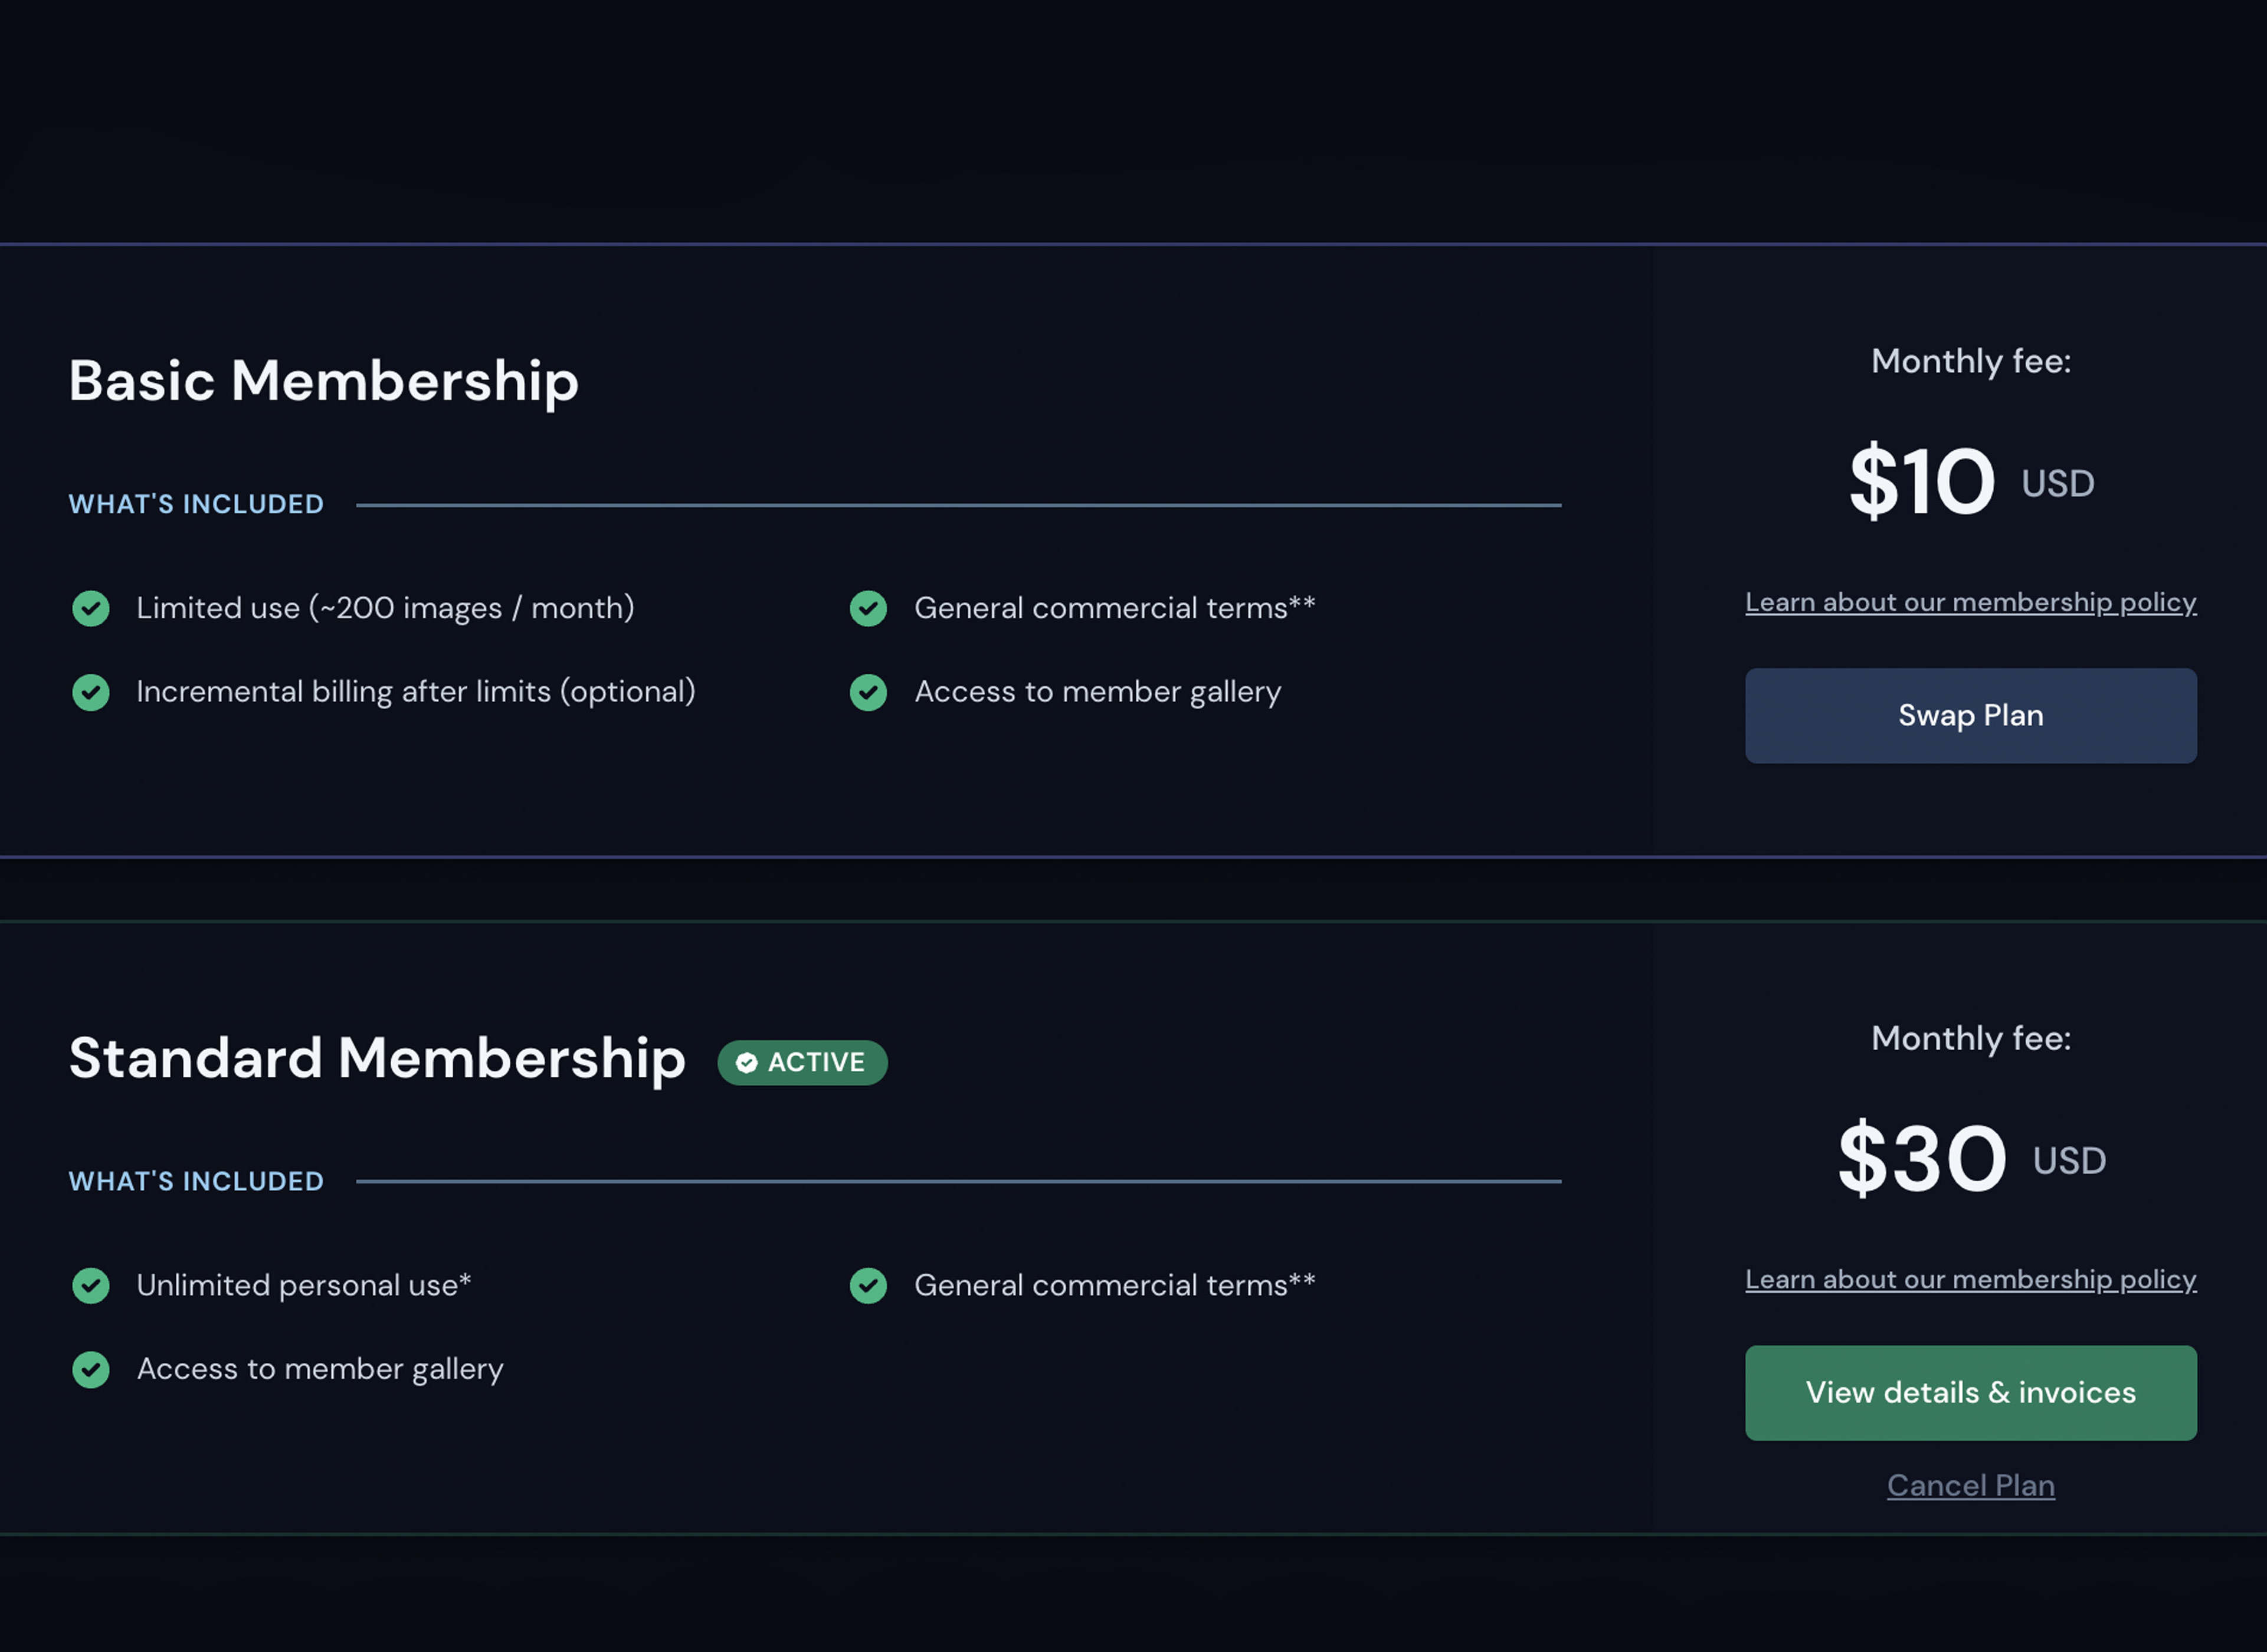Viewport: 2267px width, 1652px height.
Task: Click checkmark beside Basic General commercial terms
Action: (868, 608)
